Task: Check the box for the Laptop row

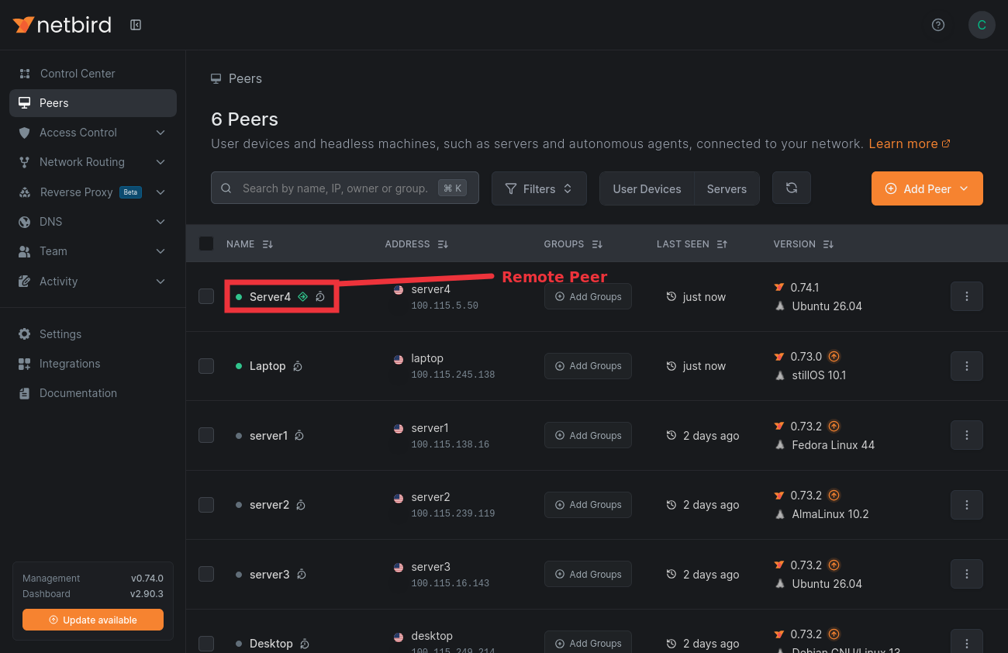Action: (x=206, y=366)
